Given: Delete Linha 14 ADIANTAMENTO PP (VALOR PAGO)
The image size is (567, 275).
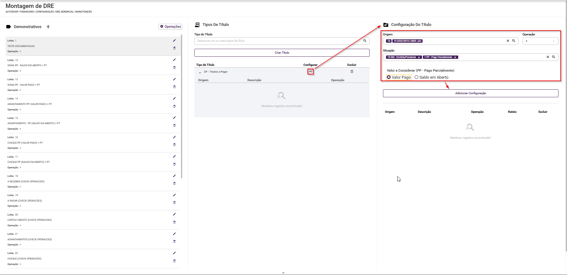Looking at the screenshot, I should coord(174,106).
